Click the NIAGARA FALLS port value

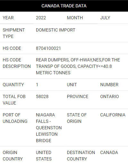(x=49, y=128)
